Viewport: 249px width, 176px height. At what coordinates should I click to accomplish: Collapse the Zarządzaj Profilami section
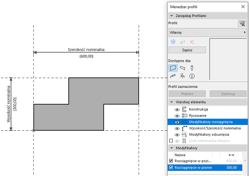(x=171, y=16)
